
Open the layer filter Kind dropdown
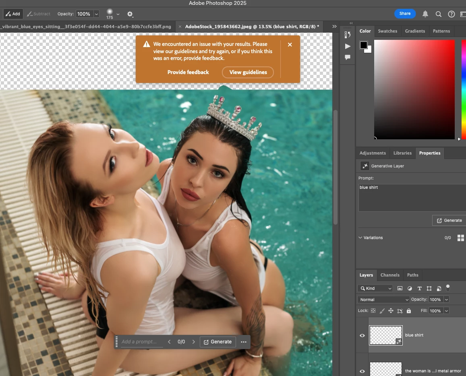pyautogui.click(x=375, y=288)
